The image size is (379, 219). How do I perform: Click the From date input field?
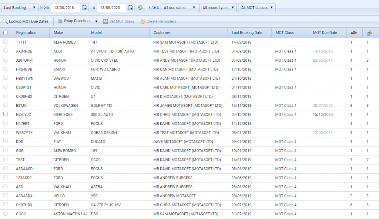point(66,8)
